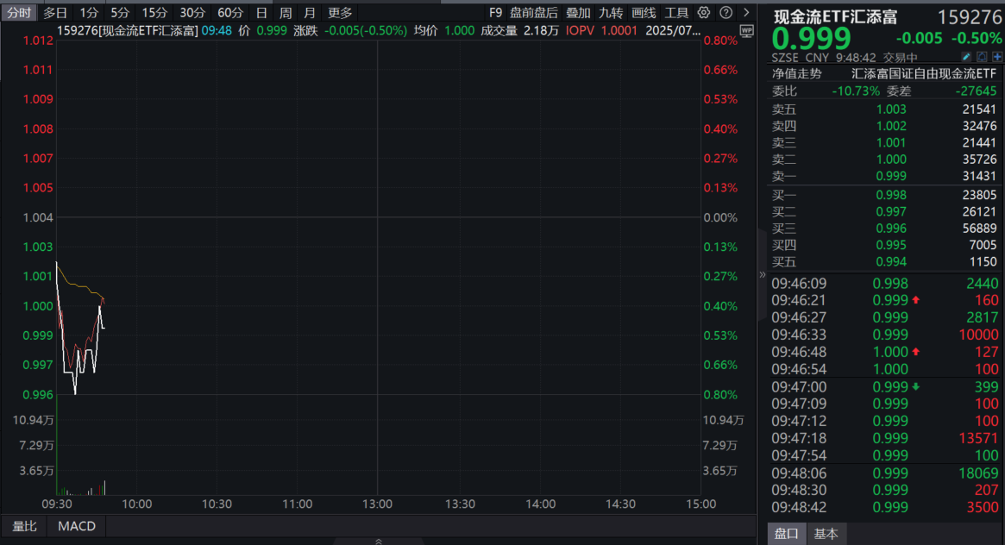Click the pencil edit icon under the price
The width and height of the screenshot is (1005, 545).
[x=966, y=57]
